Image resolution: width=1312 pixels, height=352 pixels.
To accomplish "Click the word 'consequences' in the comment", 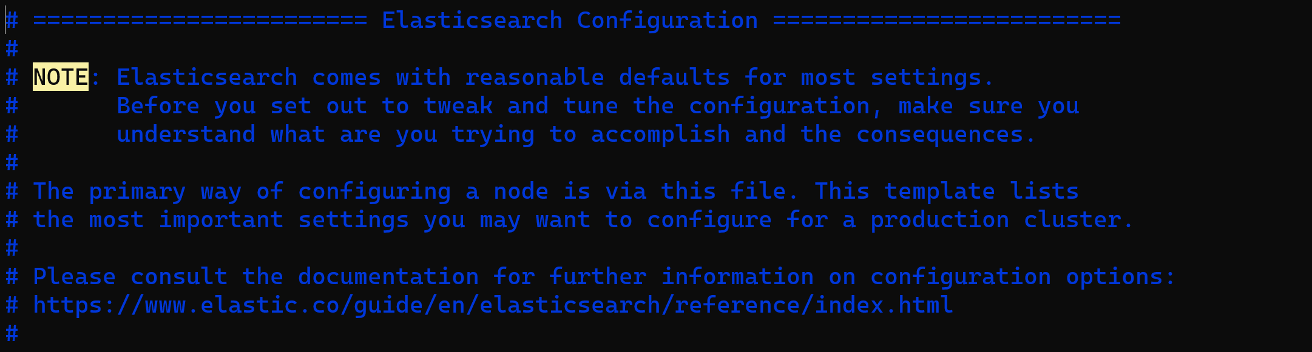I will tap(939, 134).
